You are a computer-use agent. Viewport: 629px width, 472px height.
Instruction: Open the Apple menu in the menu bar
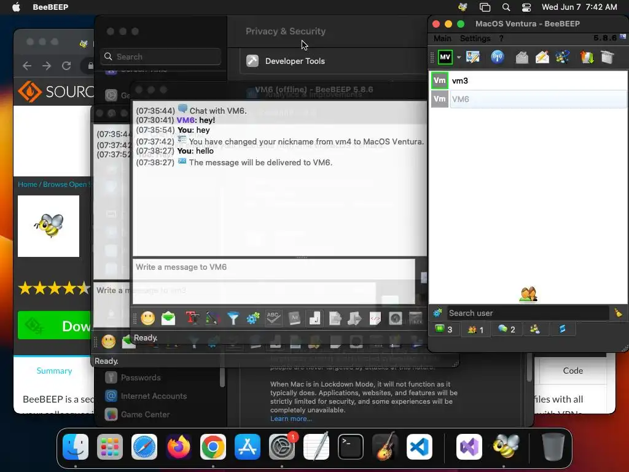click(16, 7)
